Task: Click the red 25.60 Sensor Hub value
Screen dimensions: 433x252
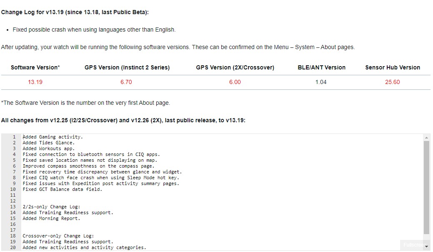Action: click(x=392, y=82)
